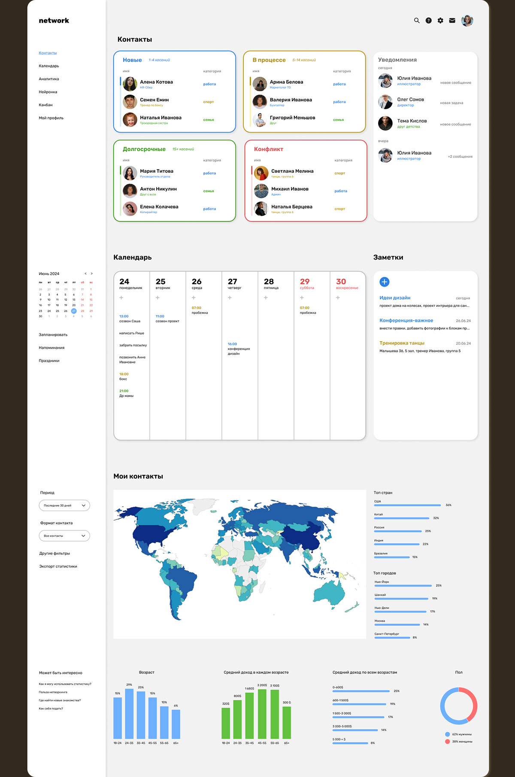
Task: Open settings with the gear icon
Action: (x=440, y=21)
